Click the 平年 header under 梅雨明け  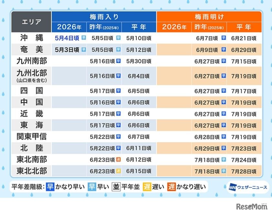click(244, 27)
